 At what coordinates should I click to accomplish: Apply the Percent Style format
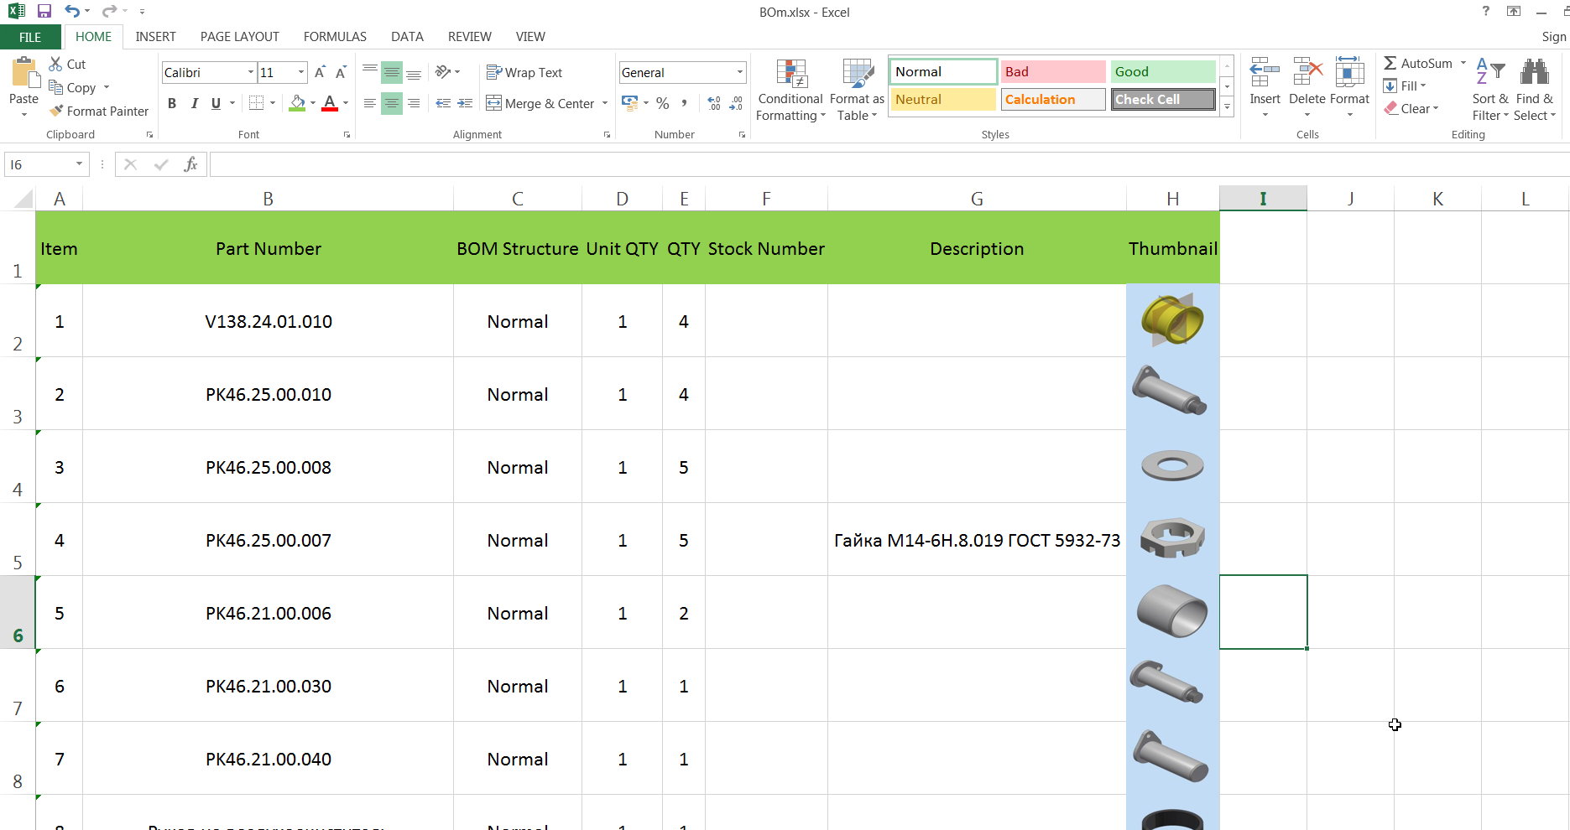click(662, 103)
